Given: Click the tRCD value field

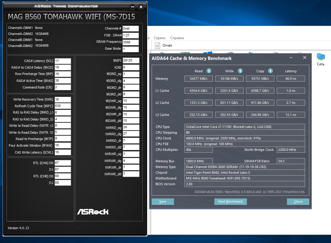Looking at the screenshot, I should coord(63,67).
